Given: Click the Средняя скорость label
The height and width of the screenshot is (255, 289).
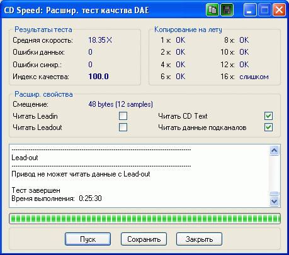Looking at the screenshot, I should [x=43, y=40].
